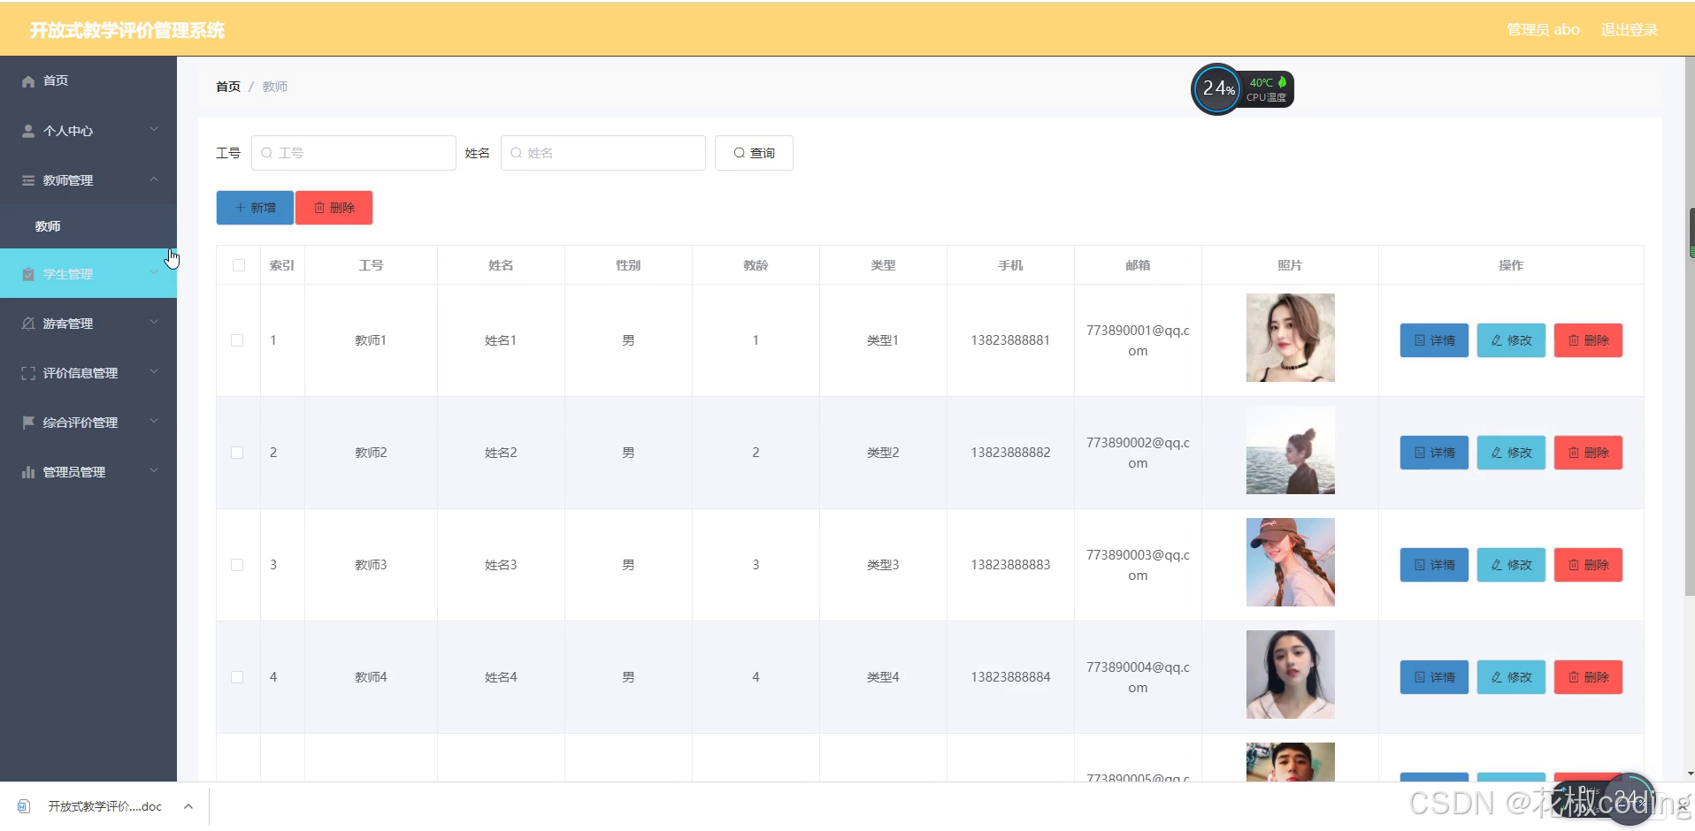
Task: Click the 姓名 search input field
Action: 603,153
